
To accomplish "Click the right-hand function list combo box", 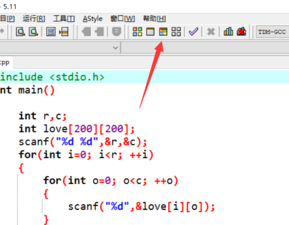I will coord(205,47).
